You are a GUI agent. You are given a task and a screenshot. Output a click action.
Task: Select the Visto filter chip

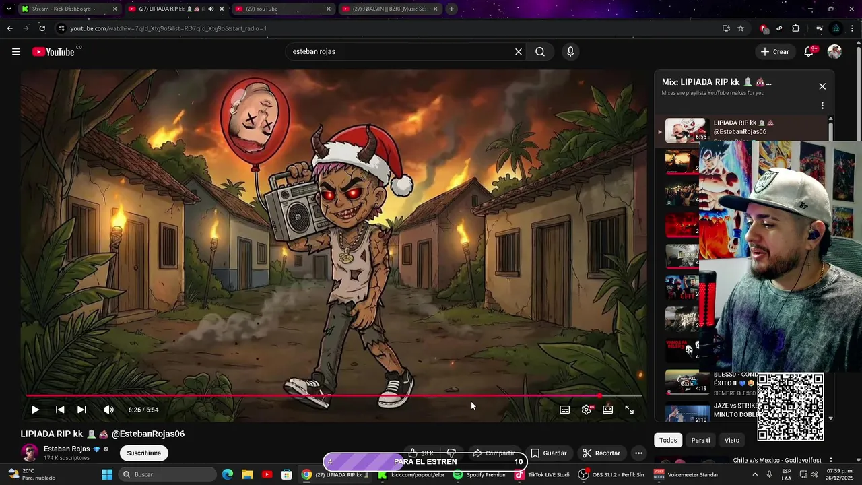click(732, 440)
